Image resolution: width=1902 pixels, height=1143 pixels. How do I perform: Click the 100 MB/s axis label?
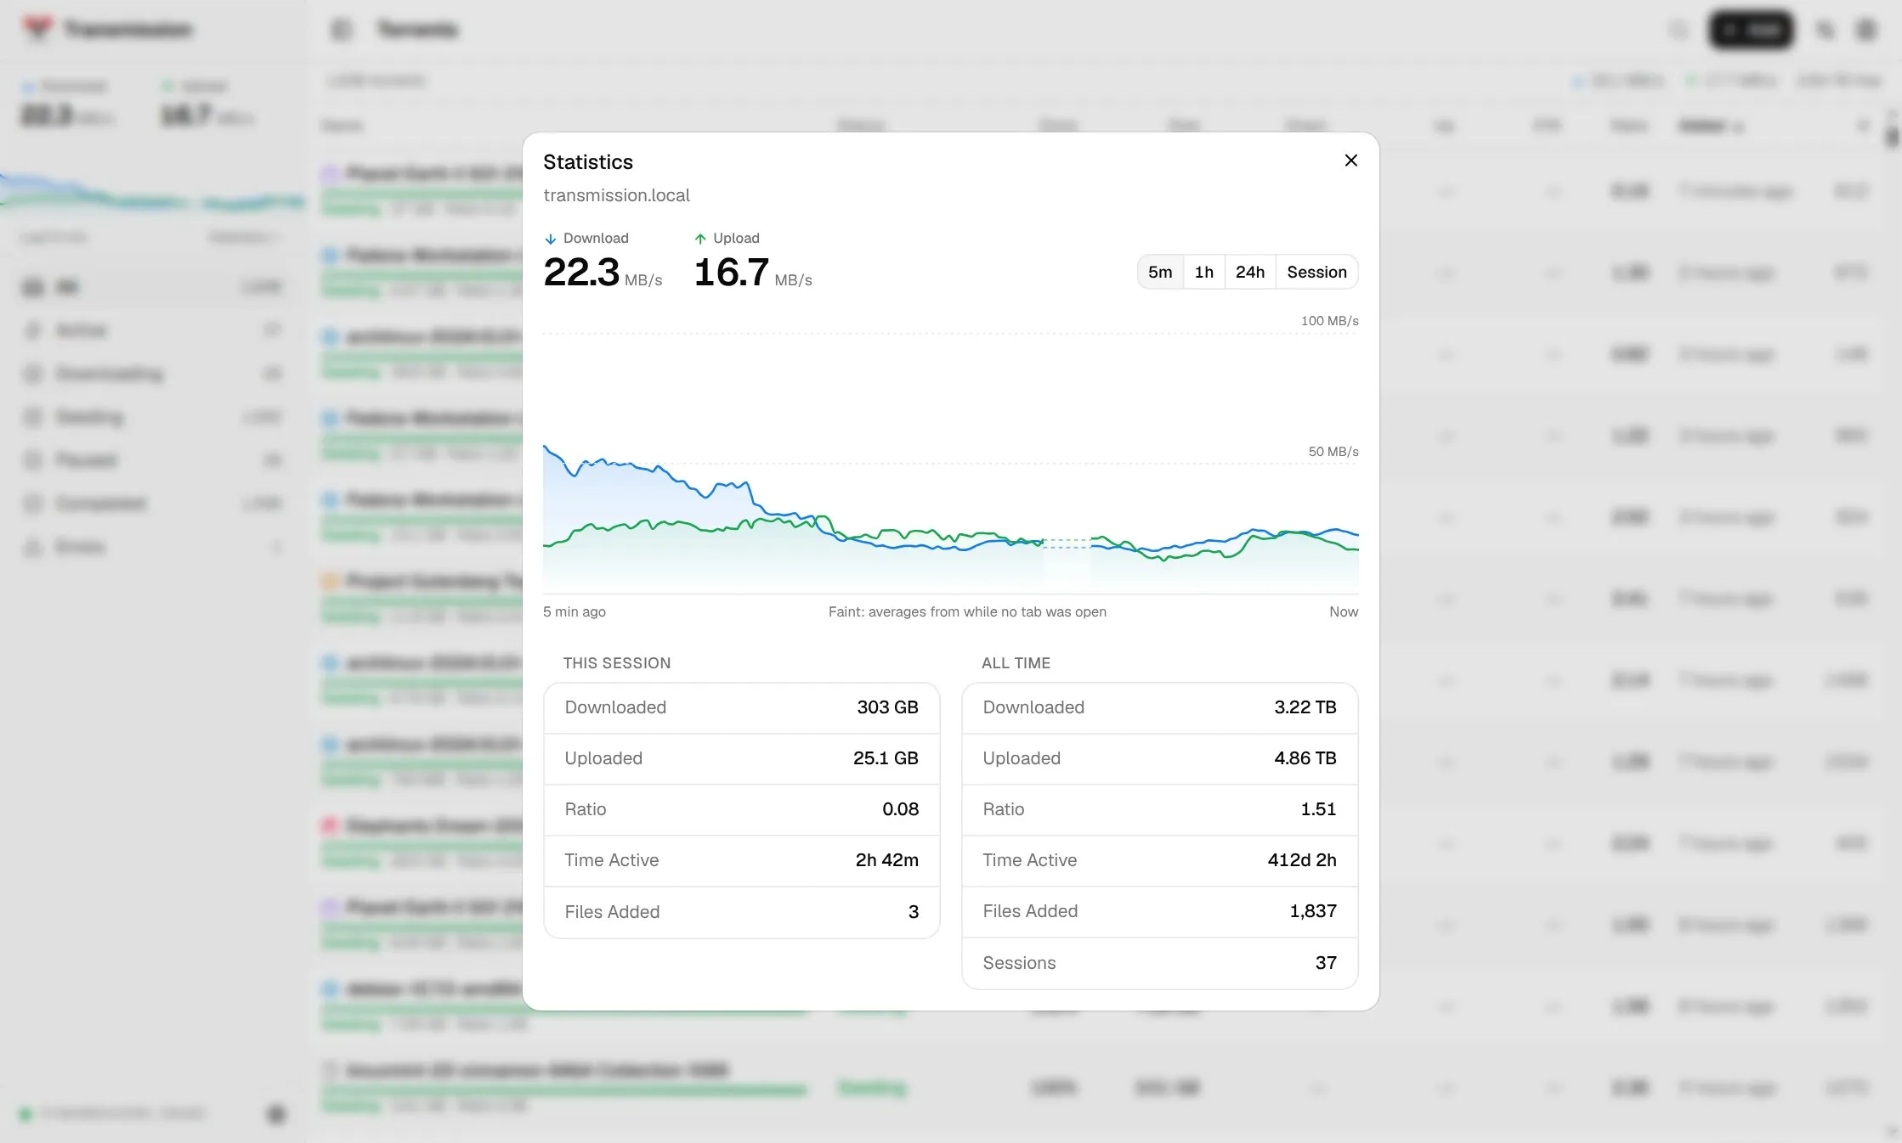1329,321
